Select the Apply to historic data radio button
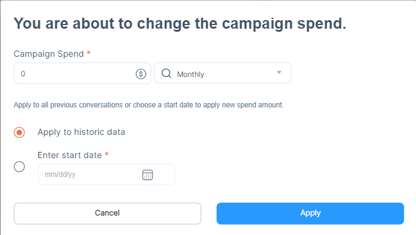This screenshot has height=235, width=416. [x=20, y=132]
